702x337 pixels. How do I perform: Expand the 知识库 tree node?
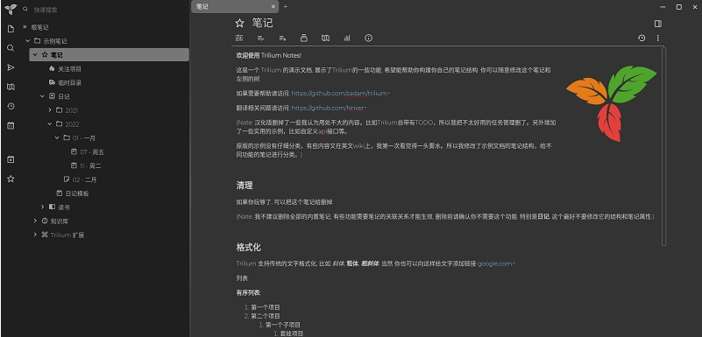point(35,221)
